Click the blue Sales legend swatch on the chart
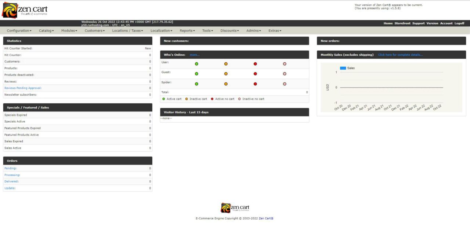The image size is (470, 225). coord(343,68)
